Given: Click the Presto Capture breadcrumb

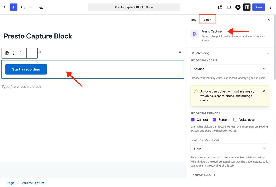Looking at the screenshot, I should coord(33,183).
